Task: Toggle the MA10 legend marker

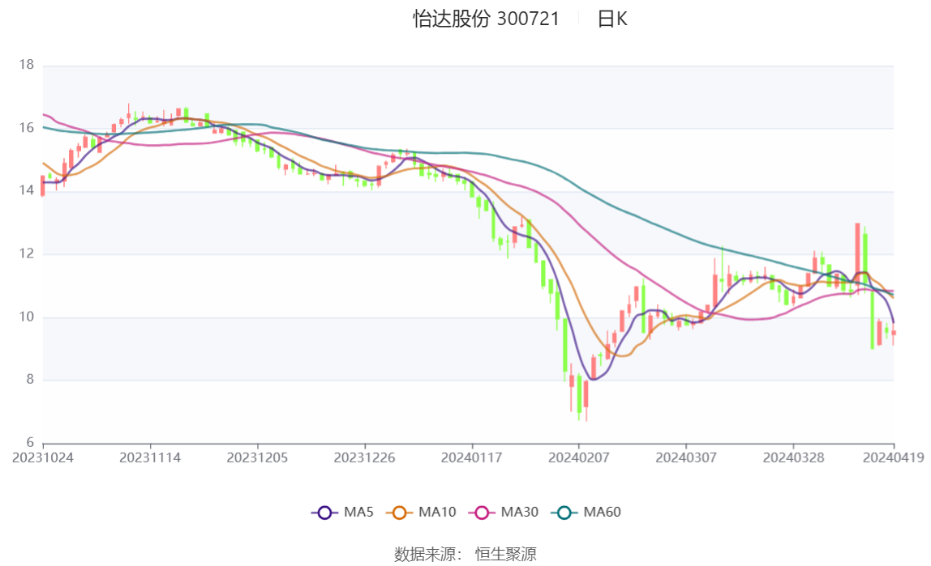Action: (x=399, y=513)
